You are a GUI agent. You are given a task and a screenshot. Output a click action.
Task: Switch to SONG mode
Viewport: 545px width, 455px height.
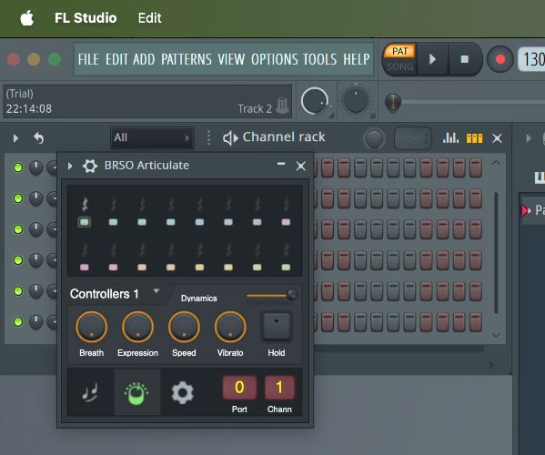(399, 66)
